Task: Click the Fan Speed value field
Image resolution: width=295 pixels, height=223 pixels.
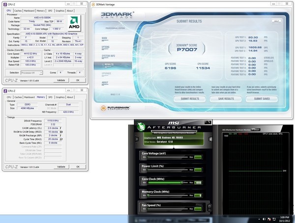Action: pos(198,209)
